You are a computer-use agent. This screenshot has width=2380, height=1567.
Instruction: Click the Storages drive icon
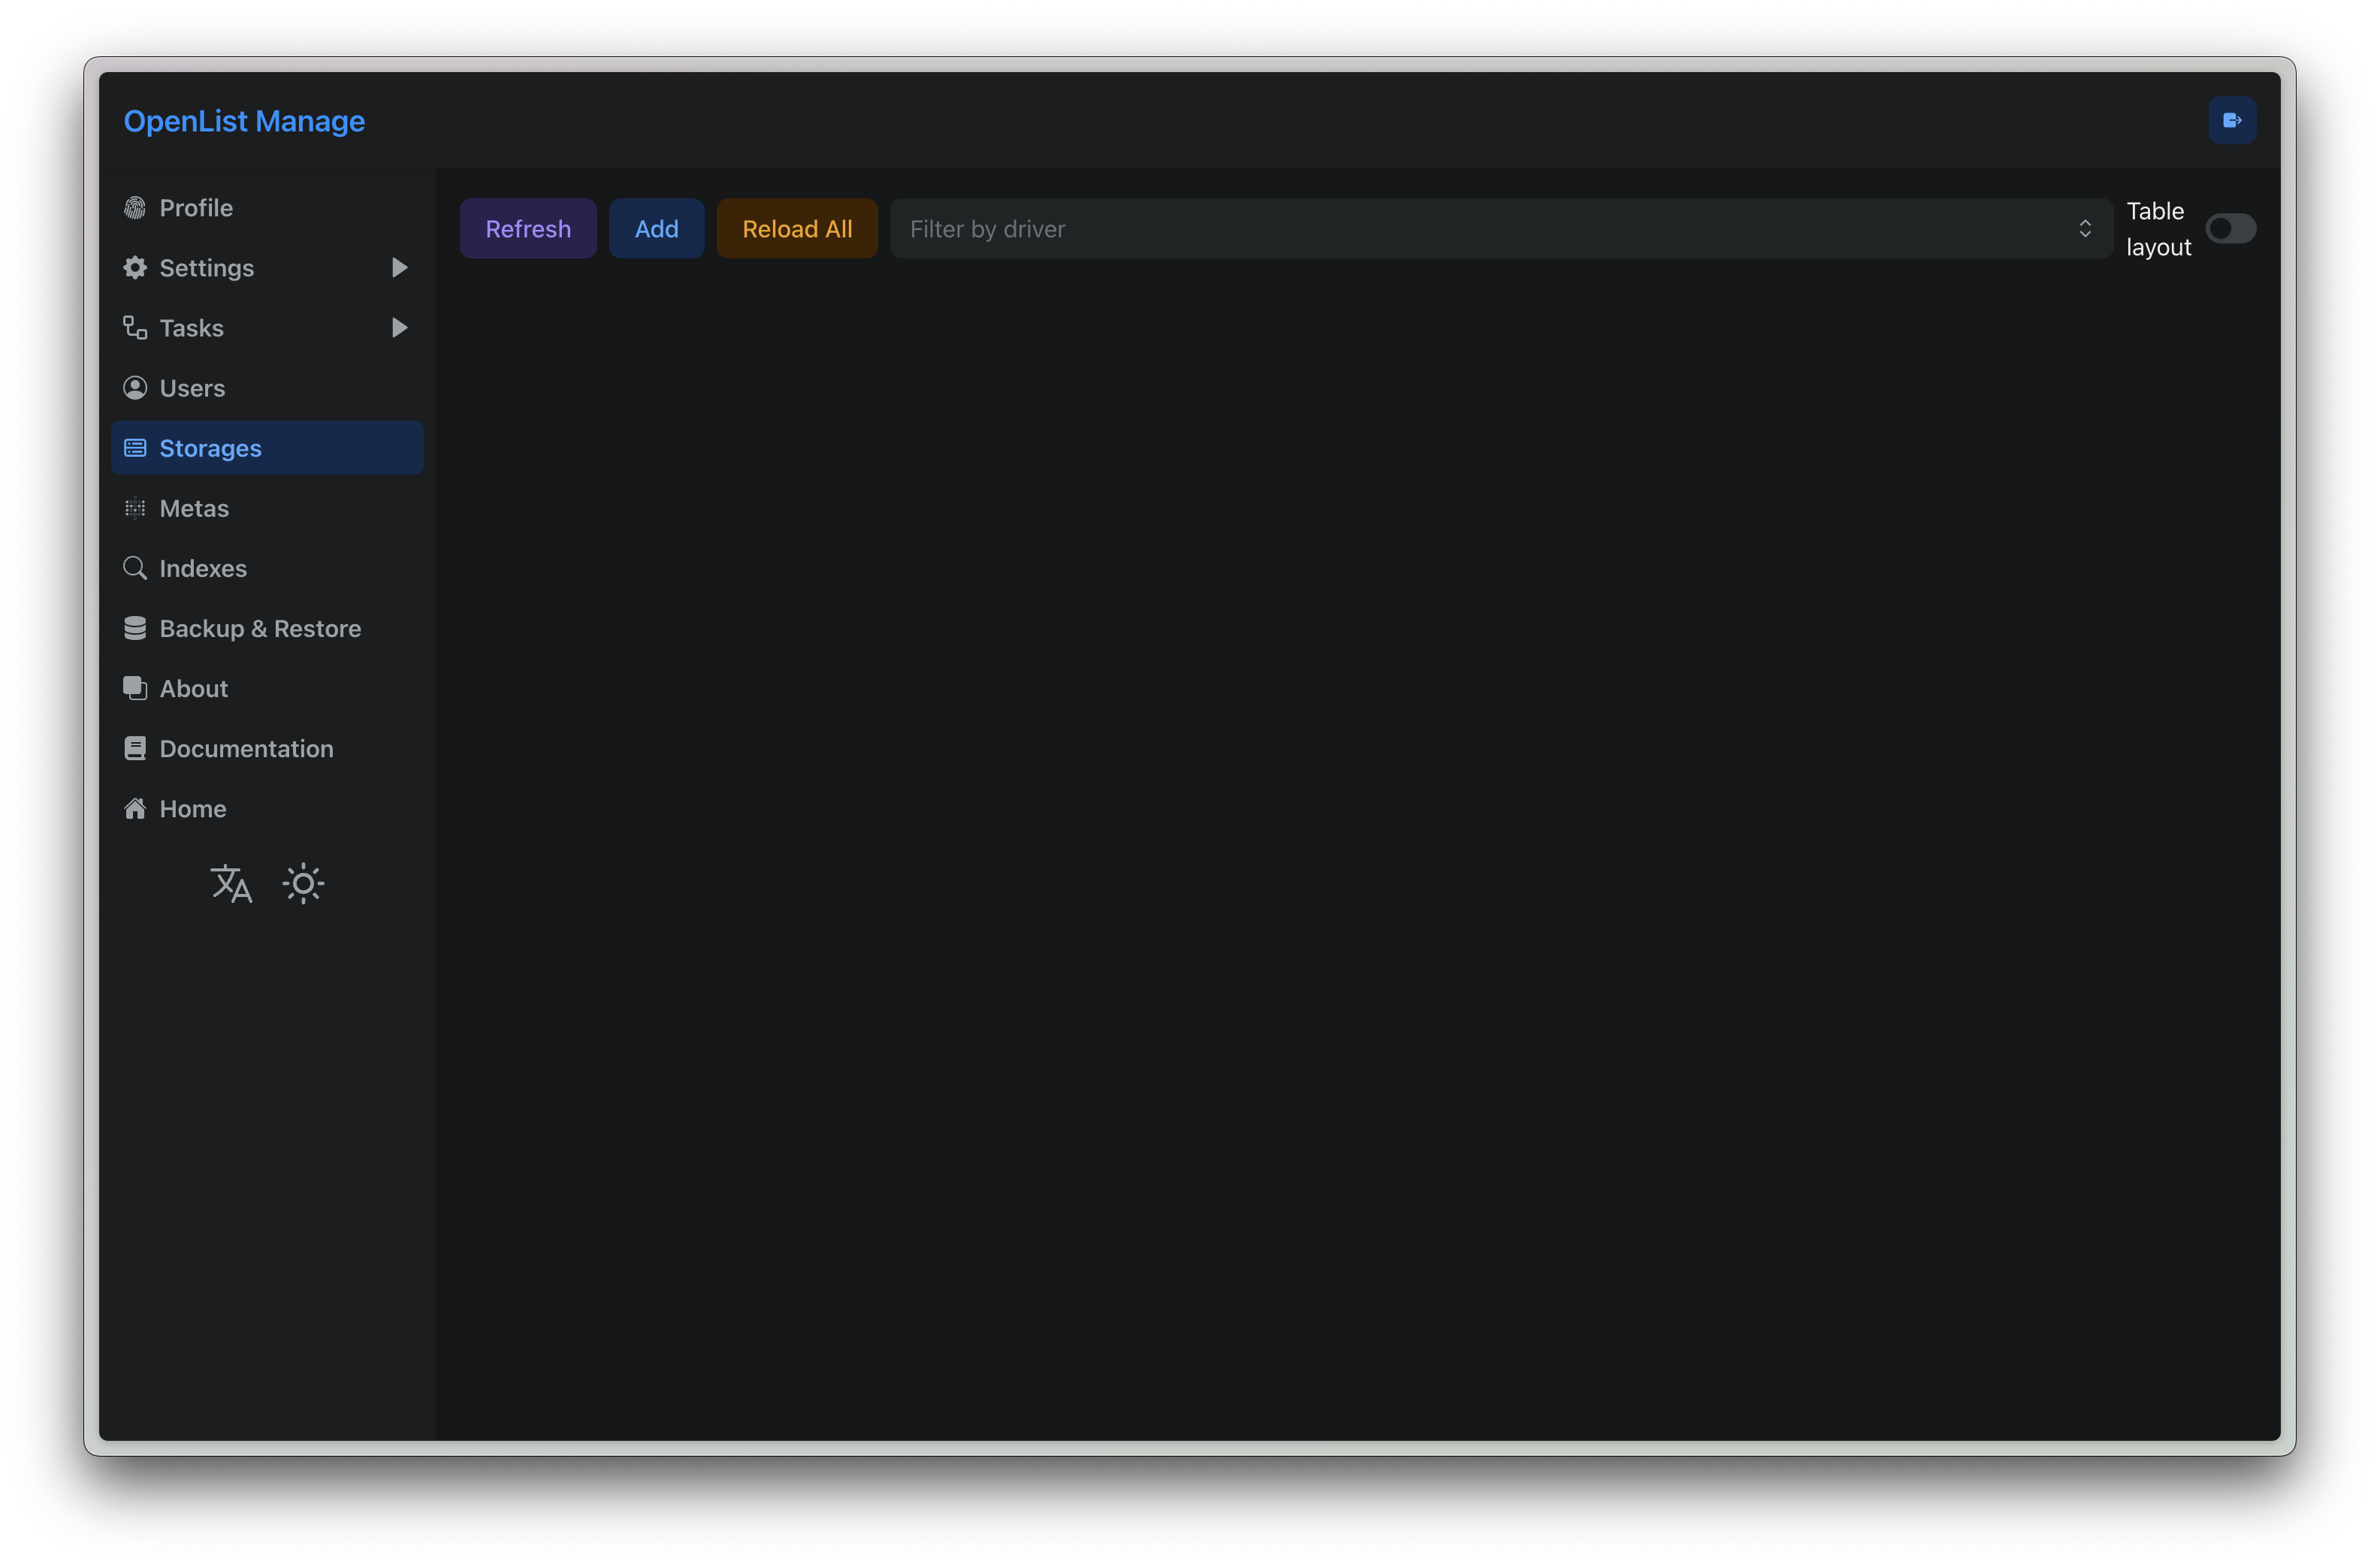click(135, 448)
